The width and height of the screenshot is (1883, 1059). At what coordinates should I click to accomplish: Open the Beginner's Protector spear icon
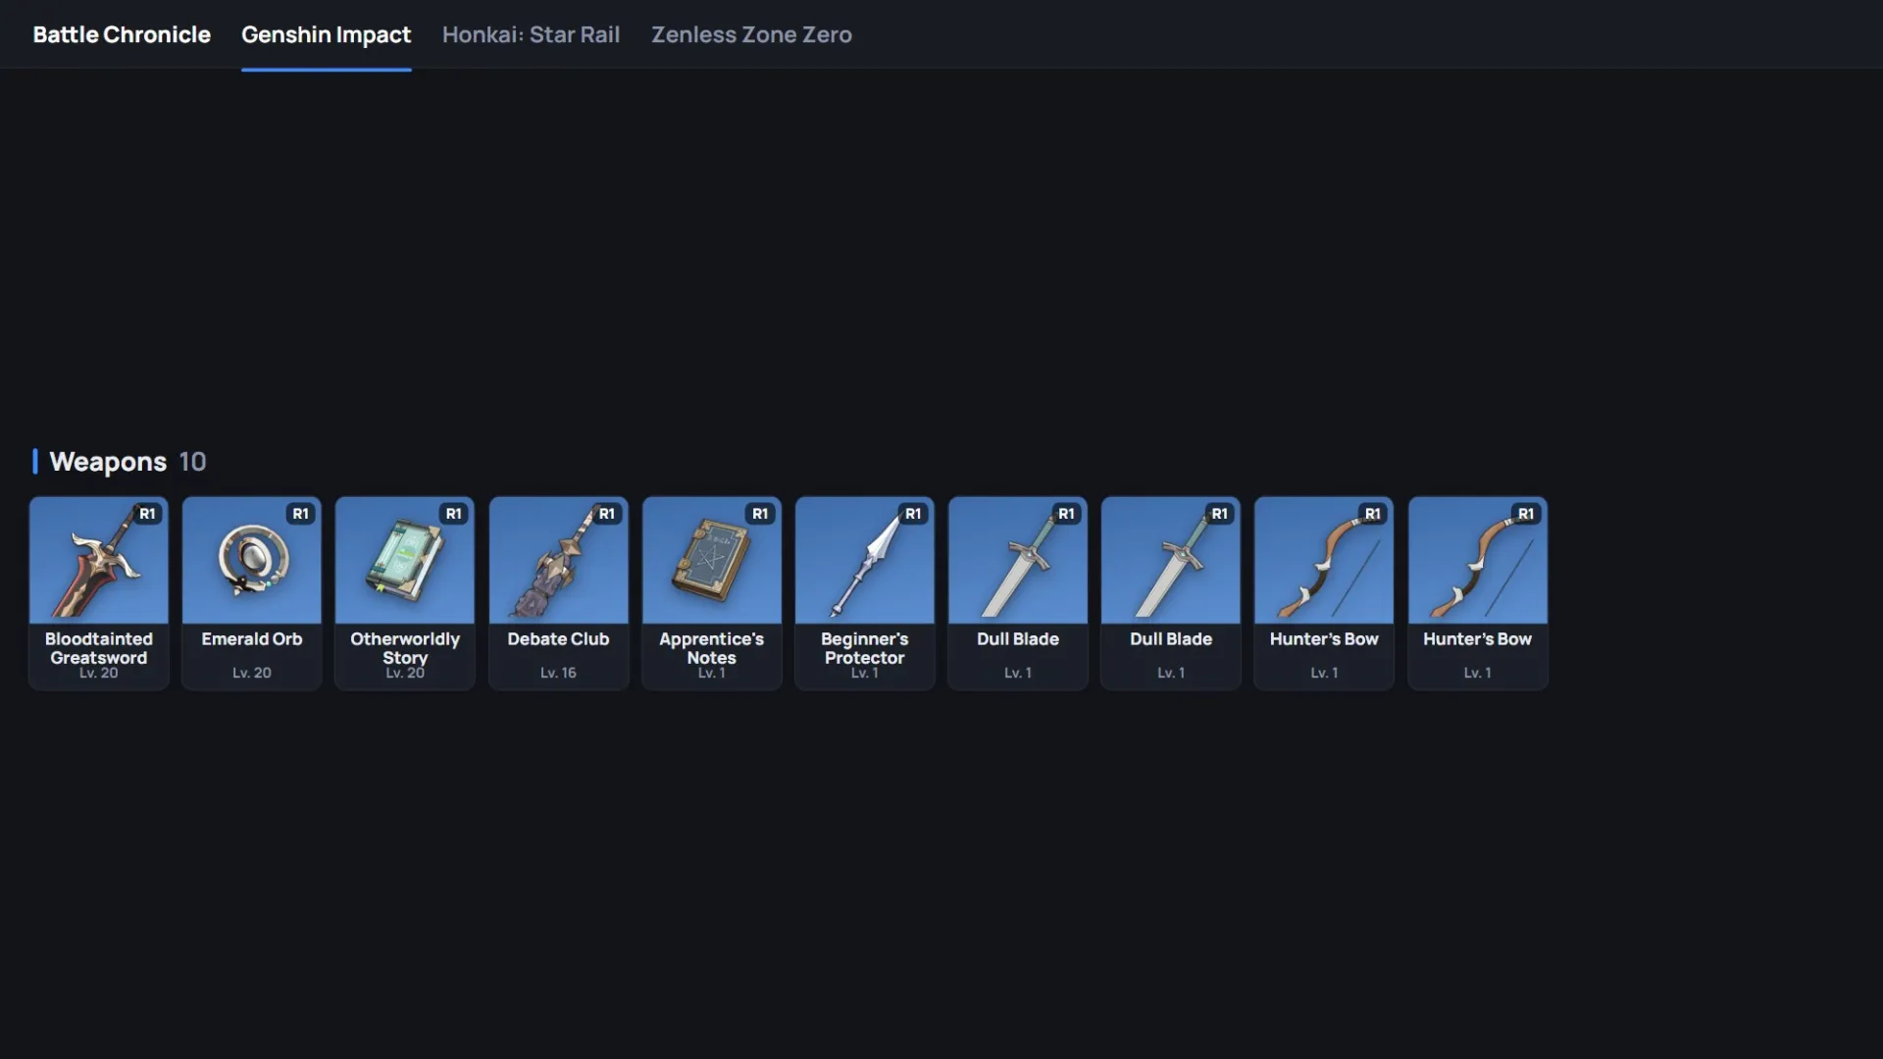(x=865, y=560)
